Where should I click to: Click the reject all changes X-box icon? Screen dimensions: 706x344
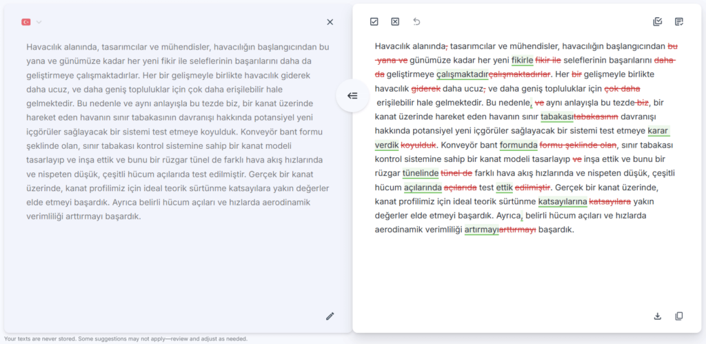(395, 21)
